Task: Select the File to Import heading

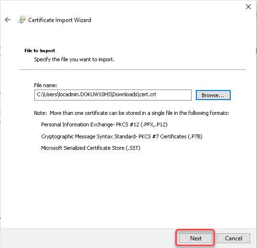Action: click(40, 51)
